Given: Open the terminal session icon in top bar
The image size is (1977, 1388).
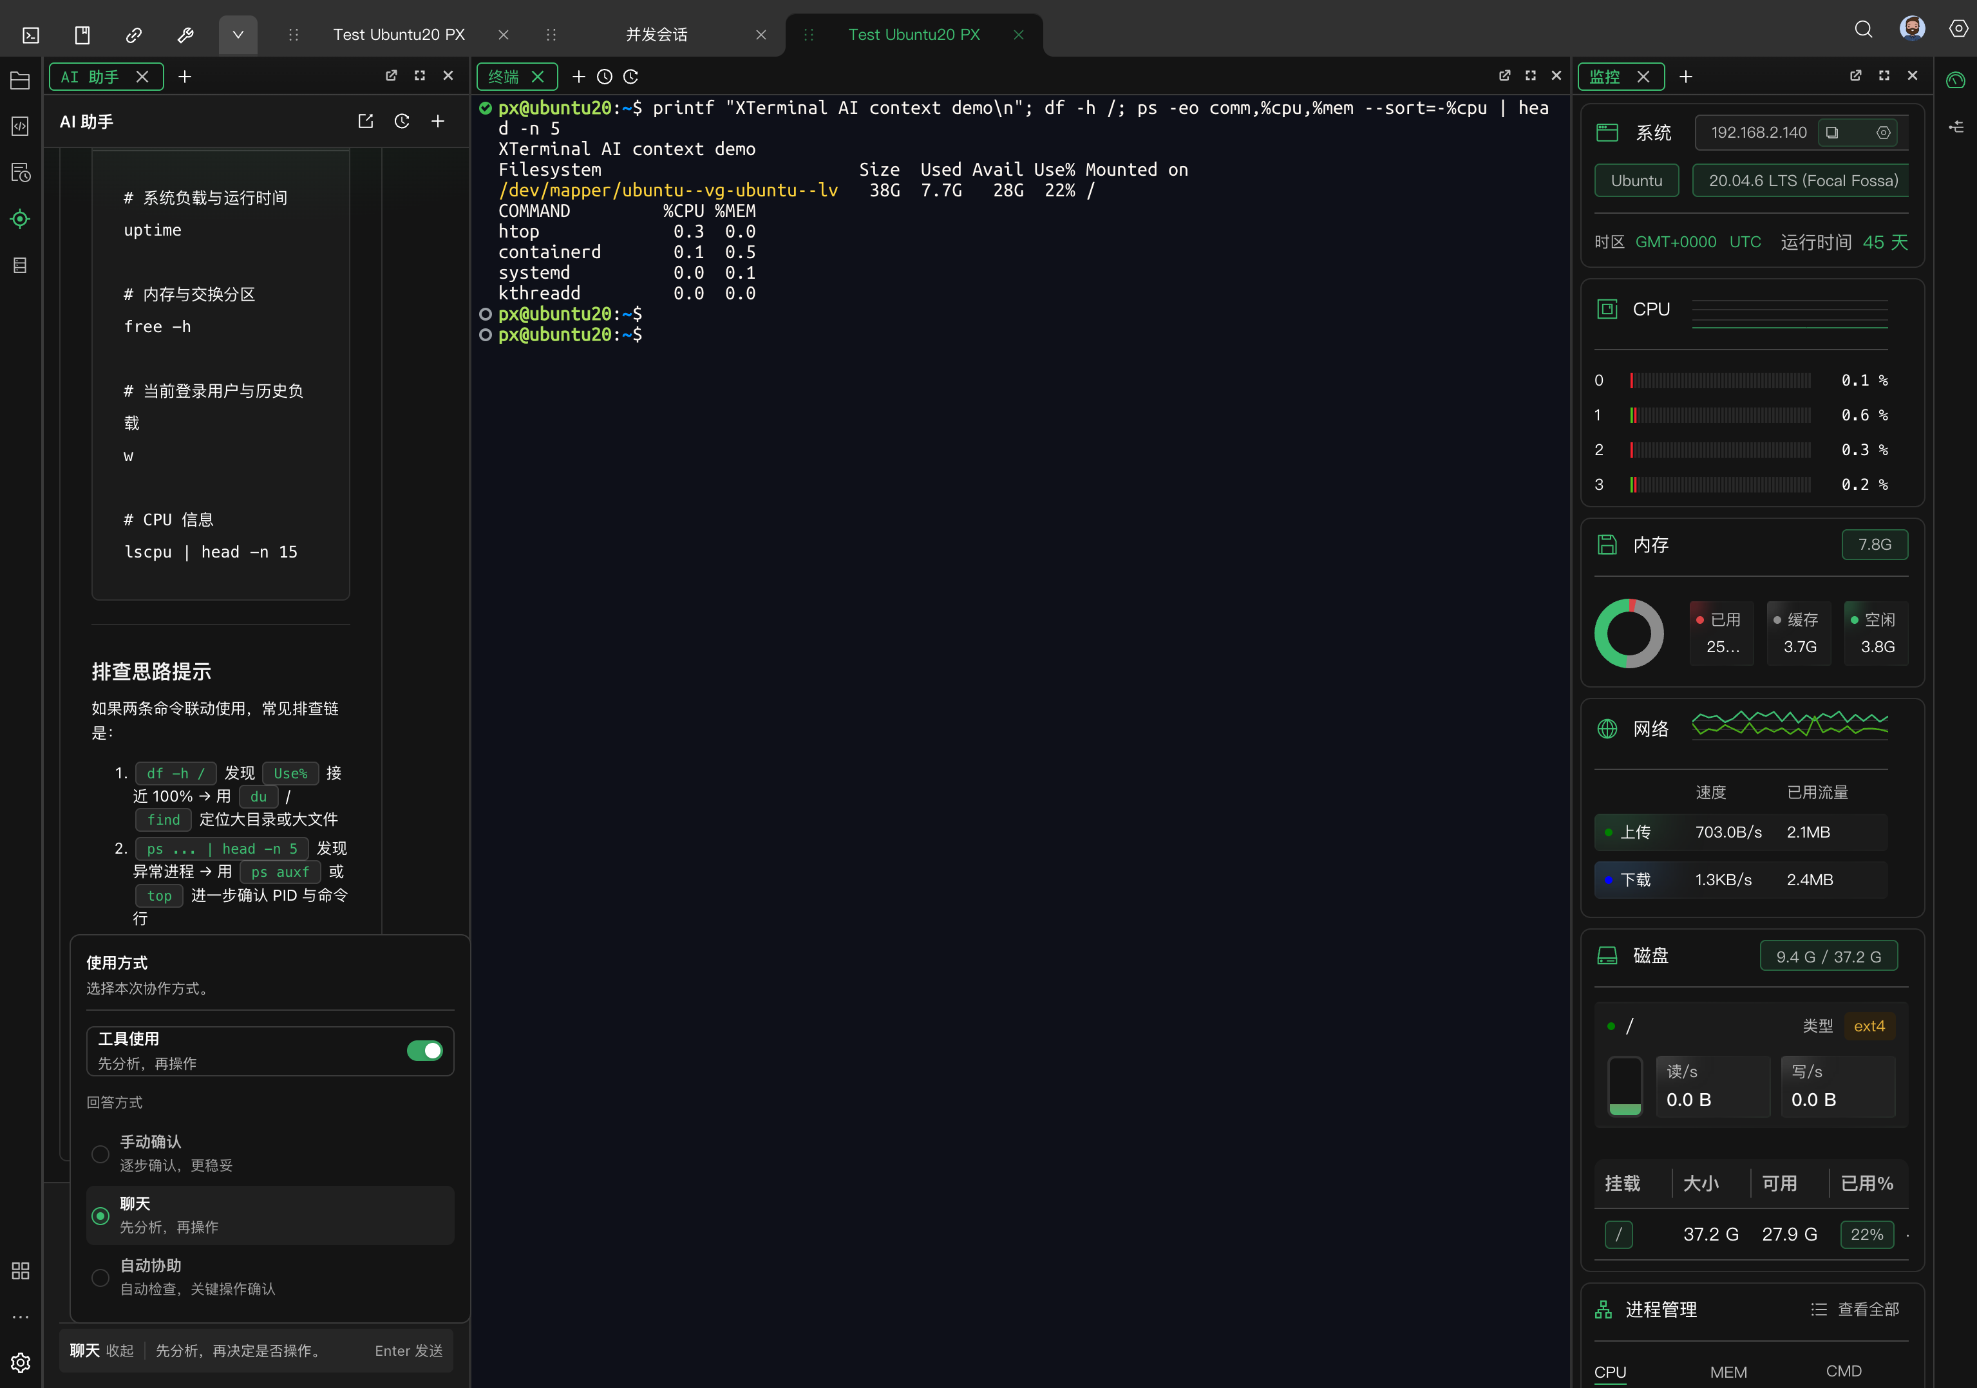Looking at the screenshot, I should [31, 34].
